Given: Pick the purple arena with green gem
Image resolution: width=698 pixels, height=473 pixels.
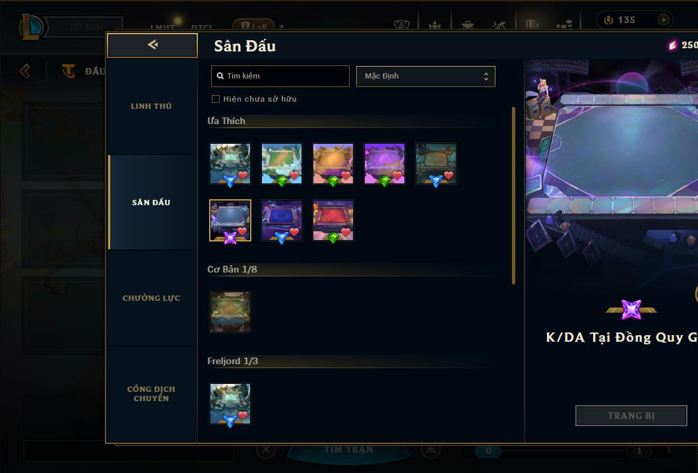Looking at the screenshot, I should (385, 164).
